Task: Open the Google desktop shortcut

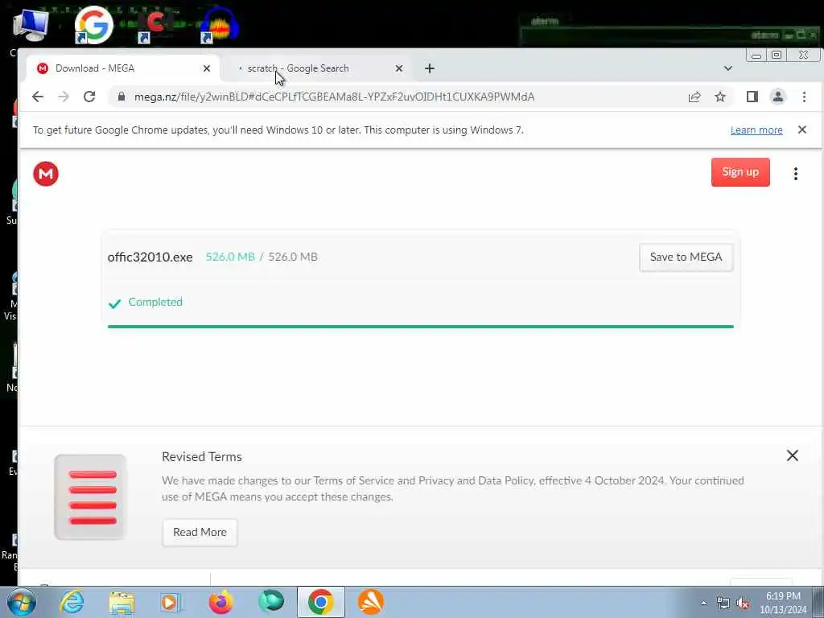Action: point(93,24)
